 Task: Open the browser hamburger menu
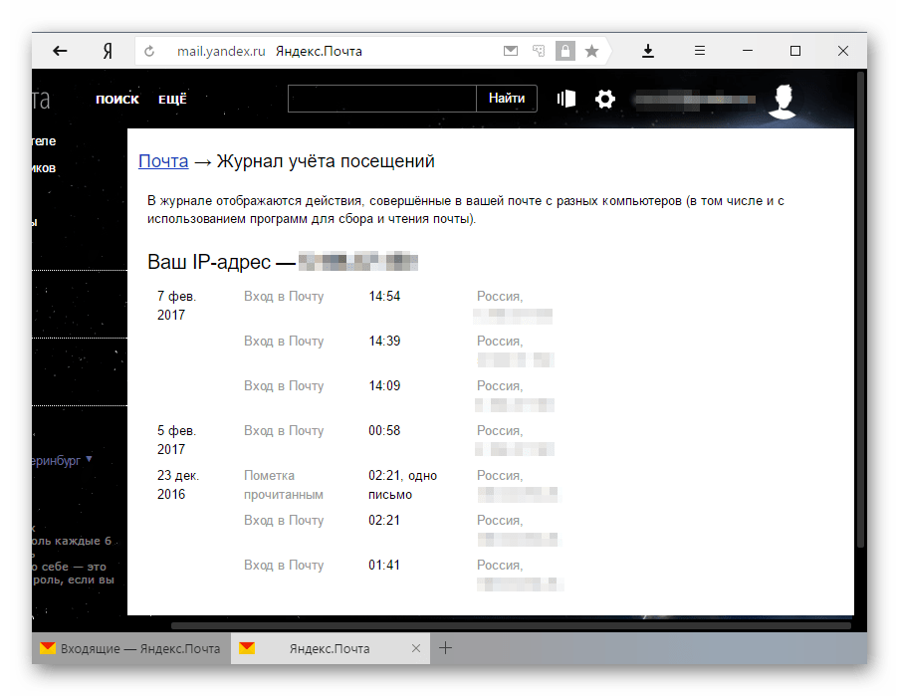click(x=700, y=51)
